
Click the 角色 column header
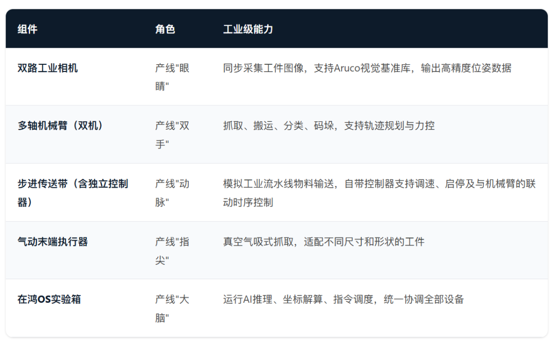tap(165, 29)
